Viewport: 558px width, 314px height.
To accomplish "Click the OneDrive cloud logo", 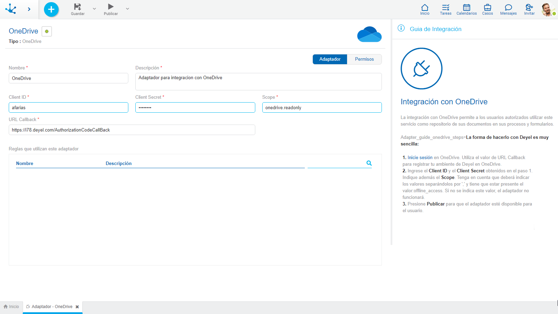I will pos(369,34).
